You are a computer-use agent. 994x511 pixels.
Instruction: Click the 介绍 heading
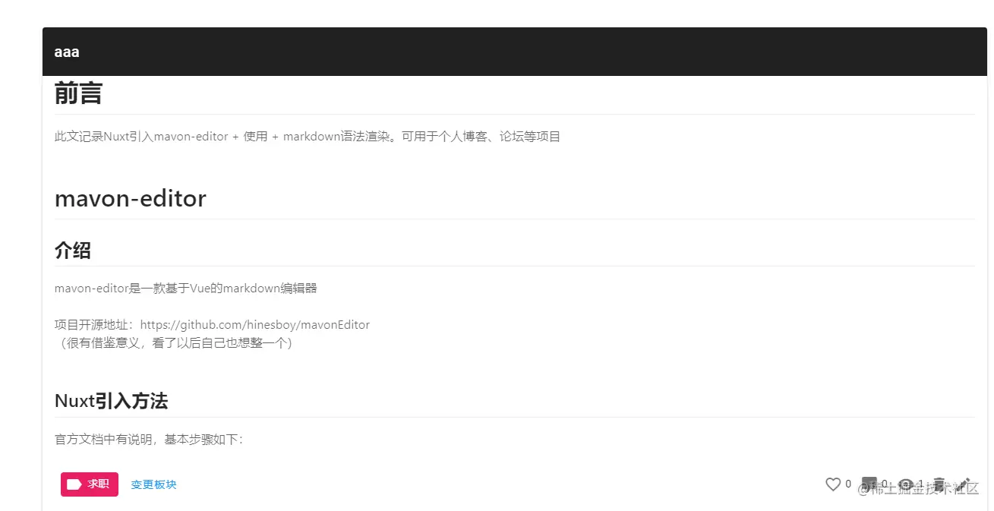coord(73,251)
